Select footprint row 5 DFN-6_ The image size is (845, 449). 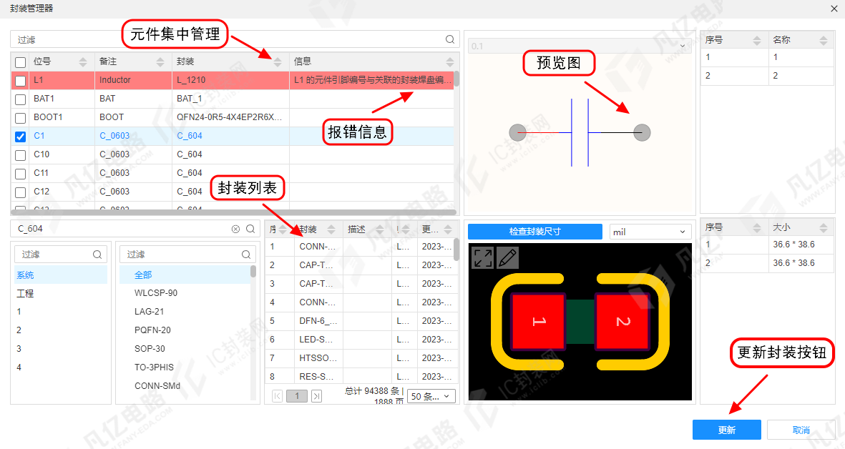pos(361,321)
